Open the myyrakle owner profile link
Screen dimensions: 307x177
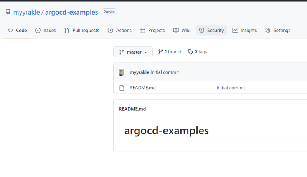(26, 12)
